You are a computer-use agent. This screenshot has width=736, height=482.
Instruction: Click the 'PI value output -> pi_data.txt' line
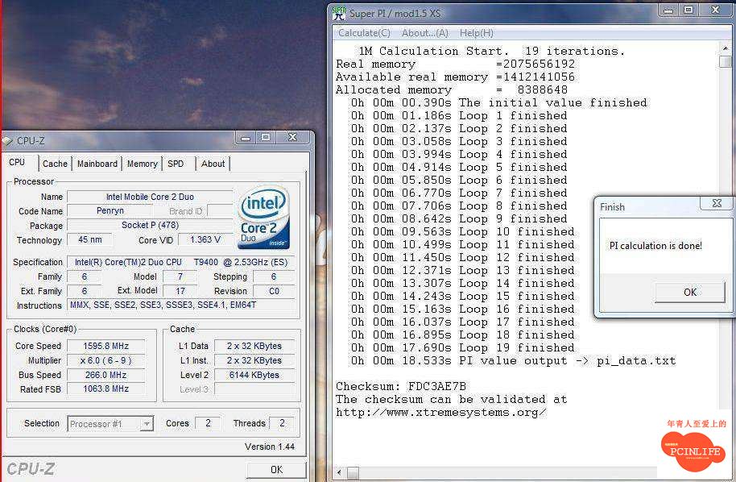pos(514,361)
